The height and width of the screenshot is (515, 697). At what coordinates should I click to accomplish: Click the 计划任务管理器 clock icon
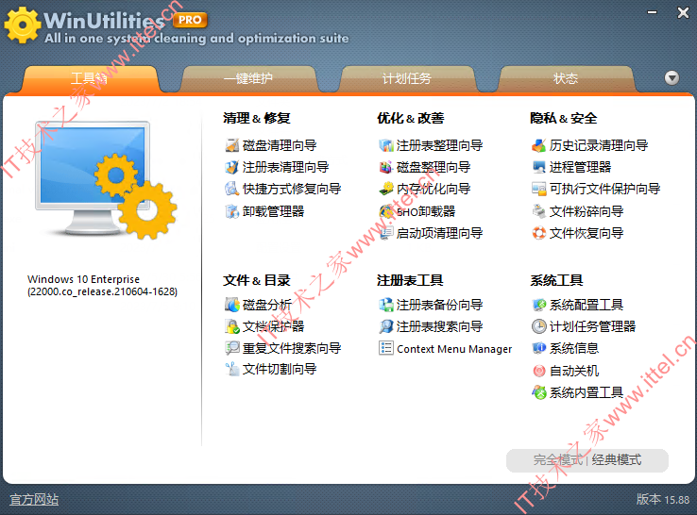(x=538, y=326)
